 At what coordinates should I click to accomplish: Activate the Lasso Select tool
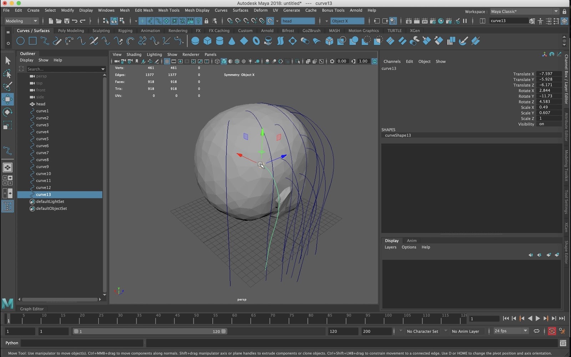pyautogui.click(x=7, y=74)
